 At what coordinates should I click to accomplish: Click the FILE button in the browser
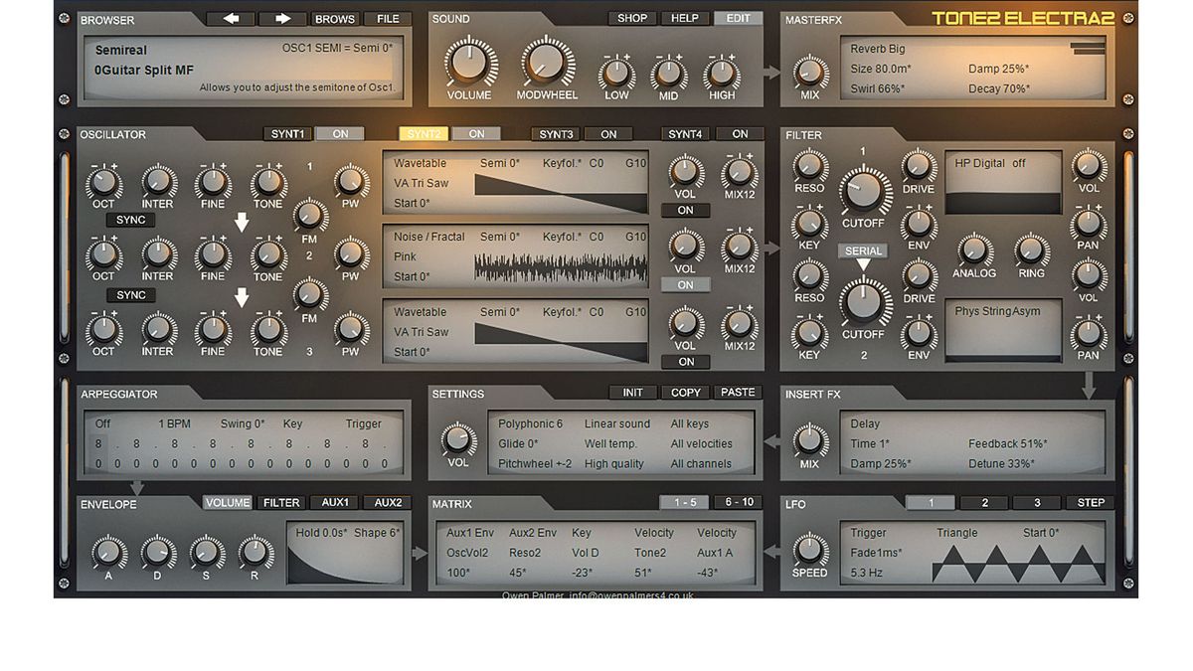click(x=388, y=19)
